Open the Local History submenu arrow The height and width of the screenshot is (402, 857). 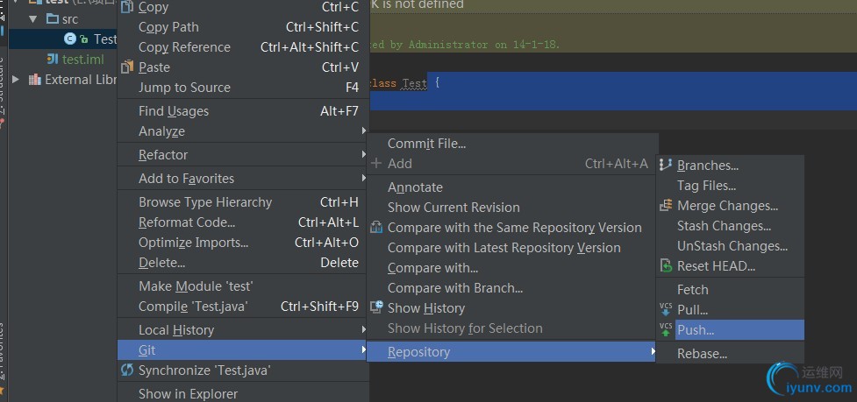click(x=363, y=330)
